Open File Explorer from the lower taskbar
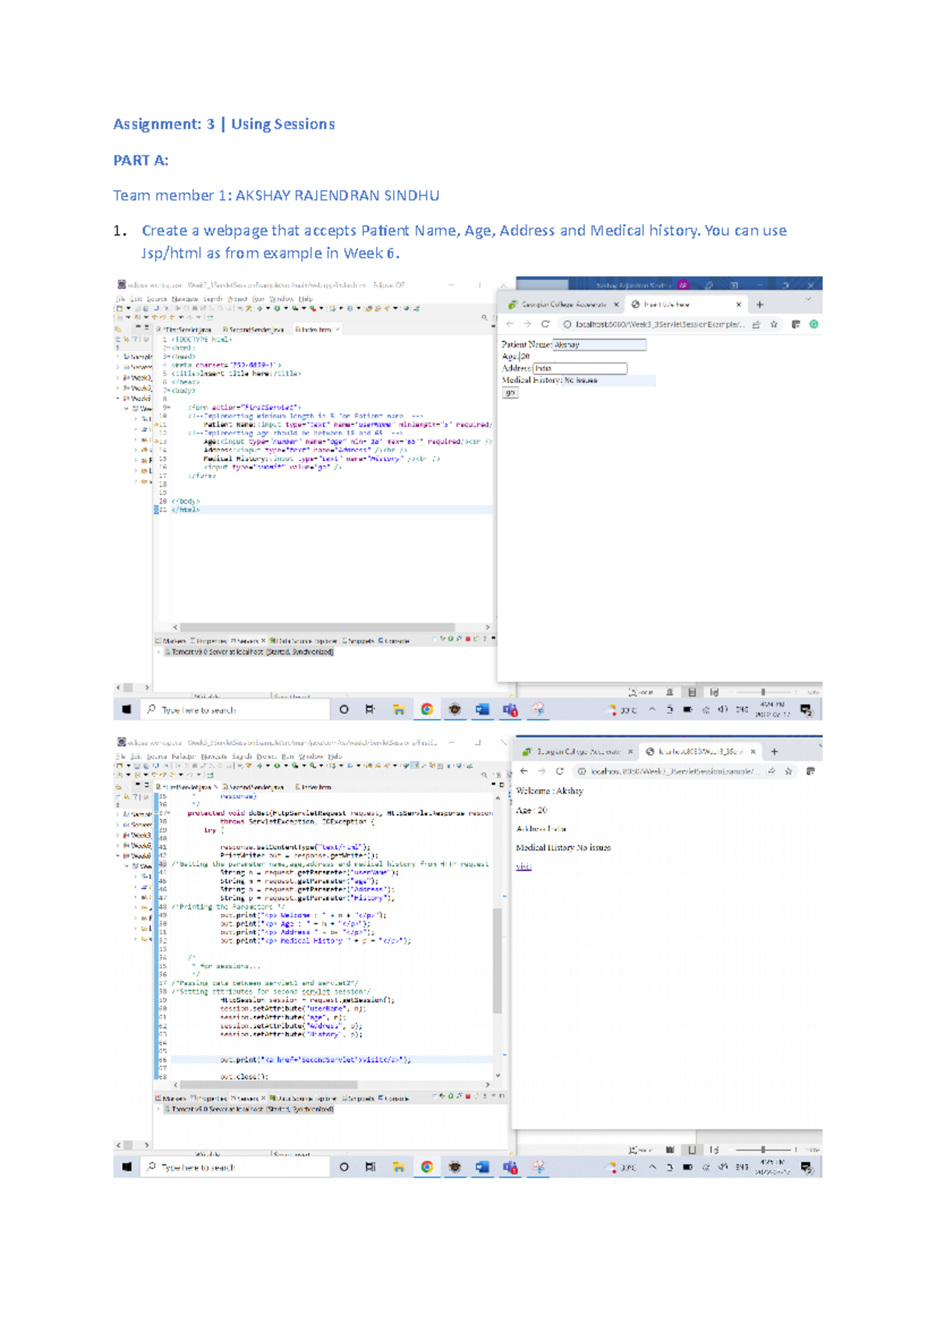This screenshot has height=1324, width=936. click(399, 1167)
